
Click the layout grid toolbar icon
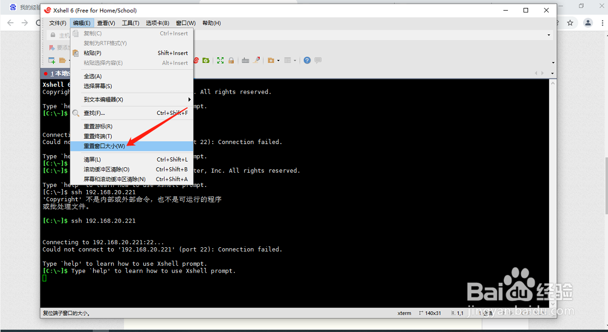[288, 60]
